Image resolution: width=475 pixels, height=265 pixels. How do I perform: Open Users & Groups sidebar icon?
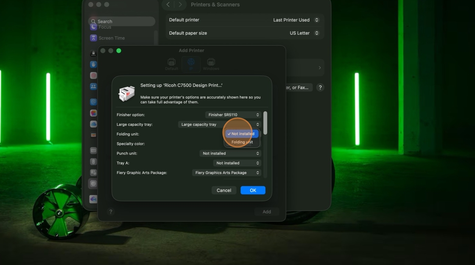93,86
